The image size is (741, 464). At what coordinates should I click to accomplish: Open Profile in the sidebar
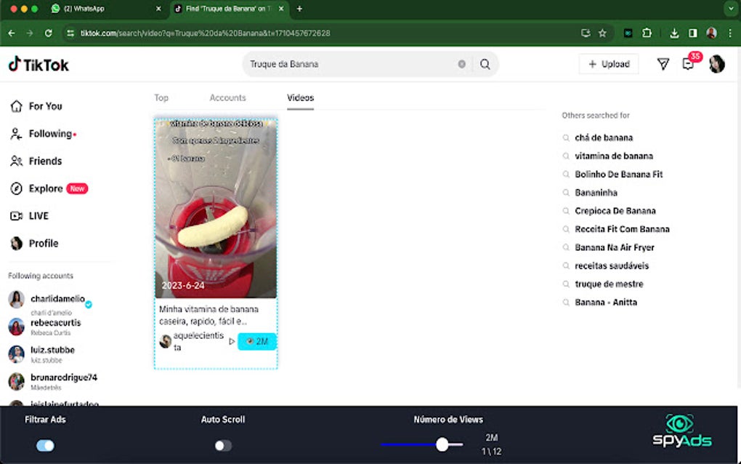[34, 244]
